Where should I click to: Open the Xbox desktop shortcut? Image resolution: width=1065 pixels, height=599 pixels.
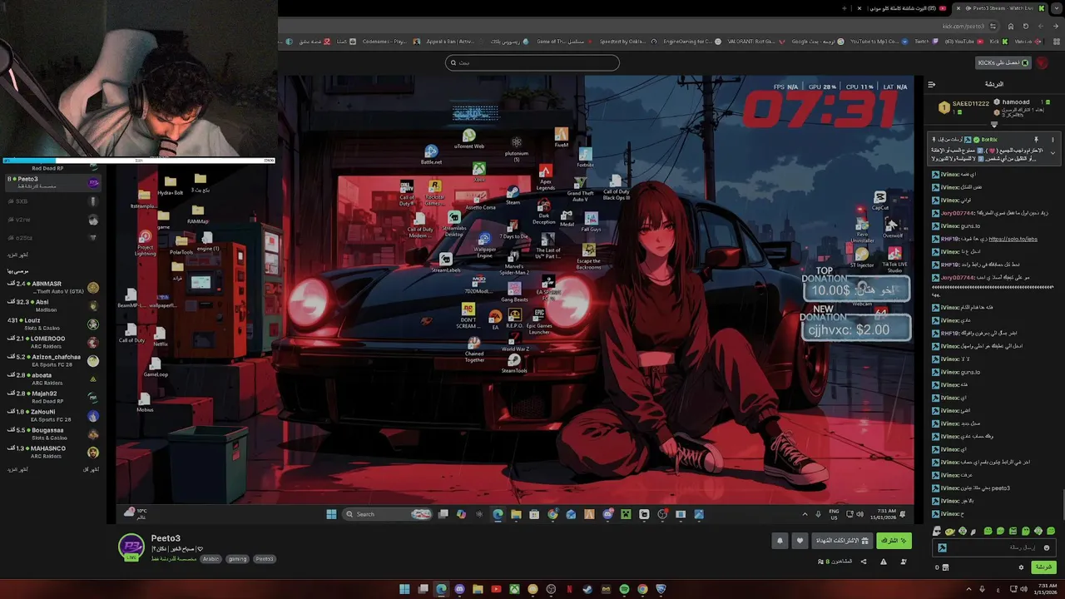click(x=479, y=172)
